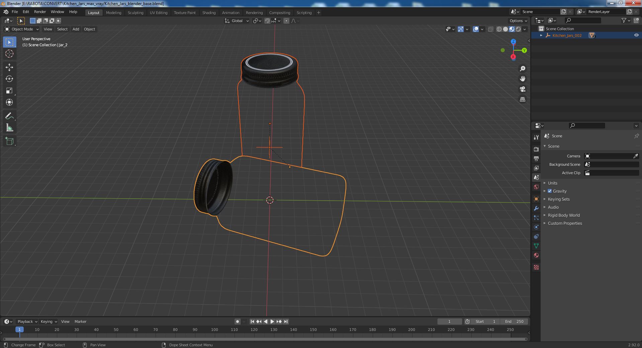642x348 pixels.
Task: Toggle X-ray view mode
Action: (490, 29)
